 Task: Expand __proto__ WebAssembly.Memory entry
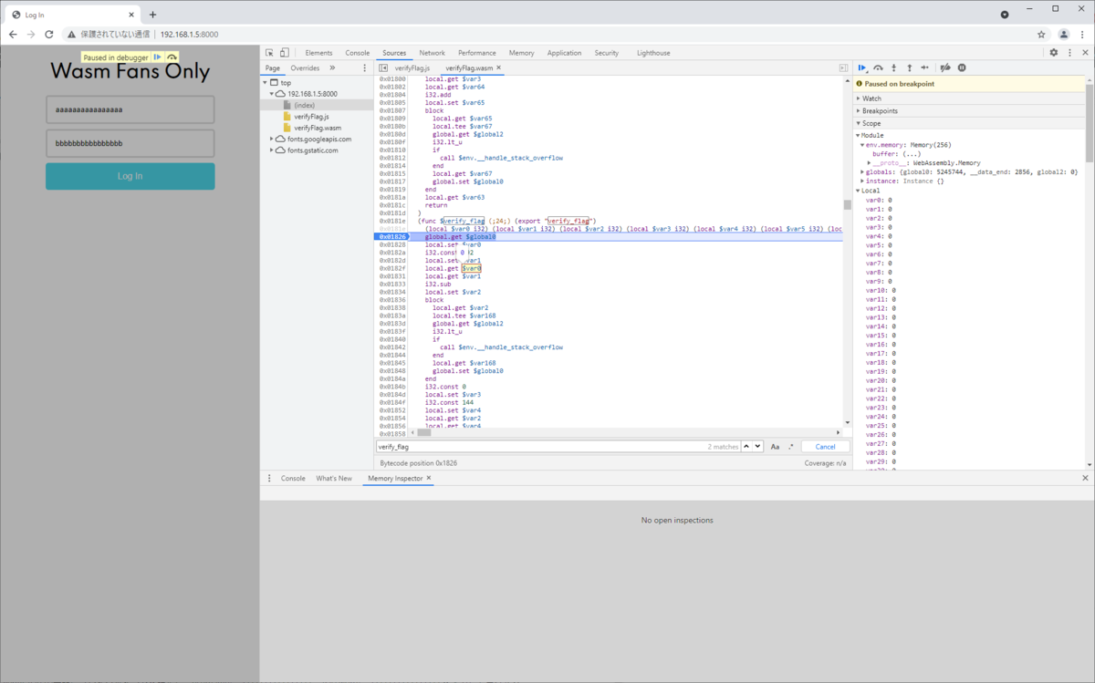[x=870, y=162]
